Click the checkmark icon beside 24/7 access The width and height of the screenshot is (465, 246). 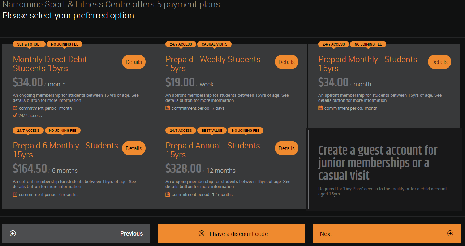point(15,116)
